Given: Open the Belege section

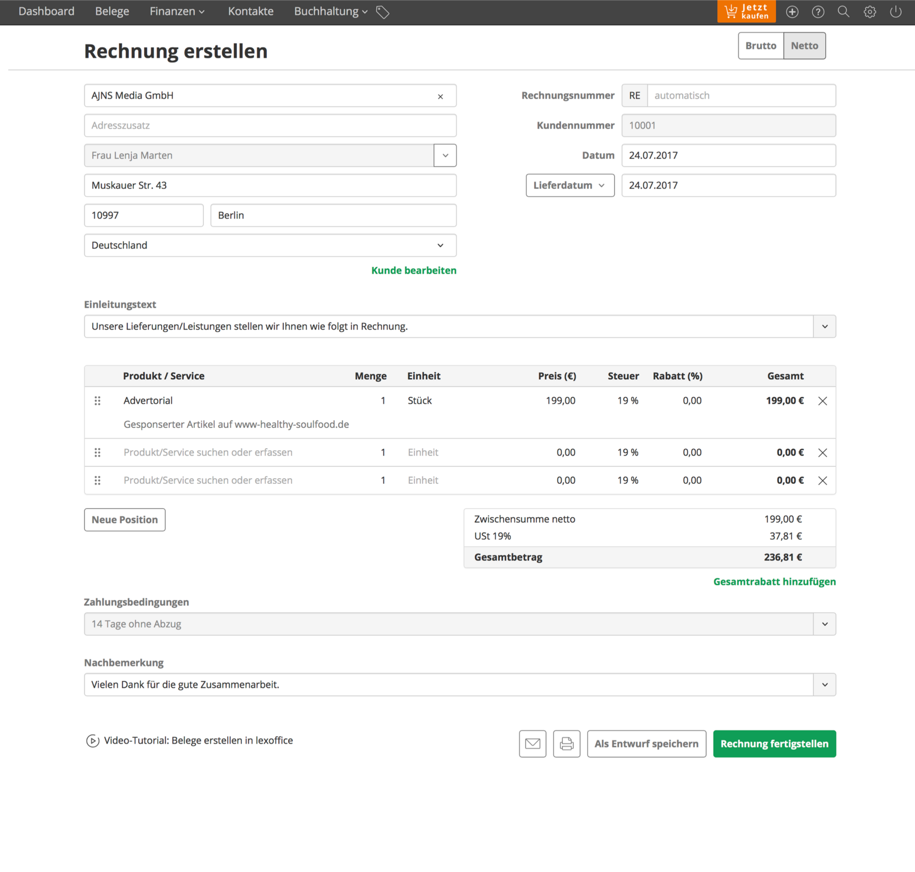Looking at the screenshot, I should click(112, 11).
